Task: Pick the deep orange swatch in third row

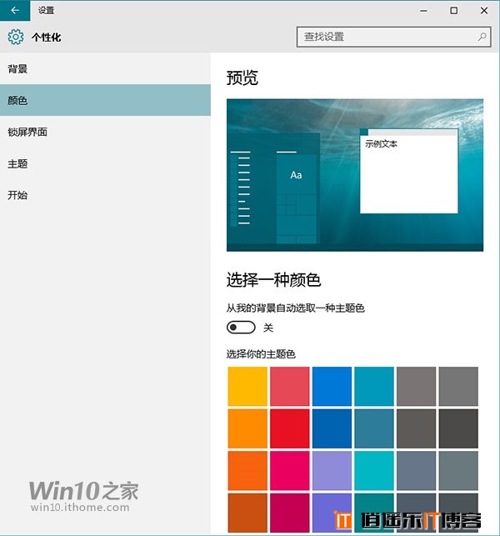Action: click(x=247, y=471)
